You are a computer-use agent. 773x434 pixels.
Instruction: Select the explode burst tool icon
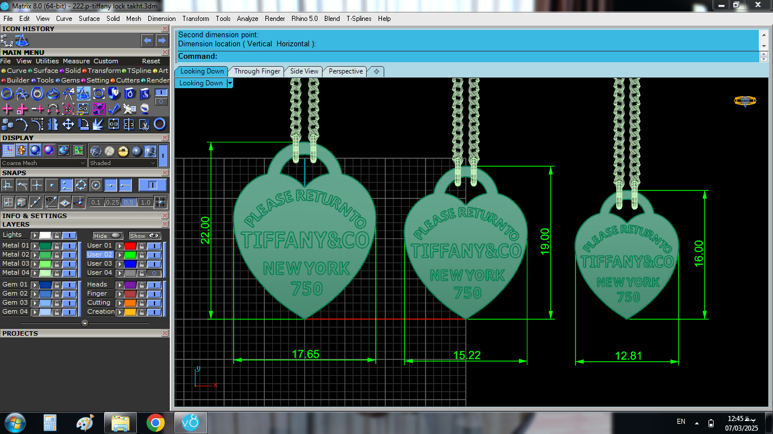coord(98,124)
